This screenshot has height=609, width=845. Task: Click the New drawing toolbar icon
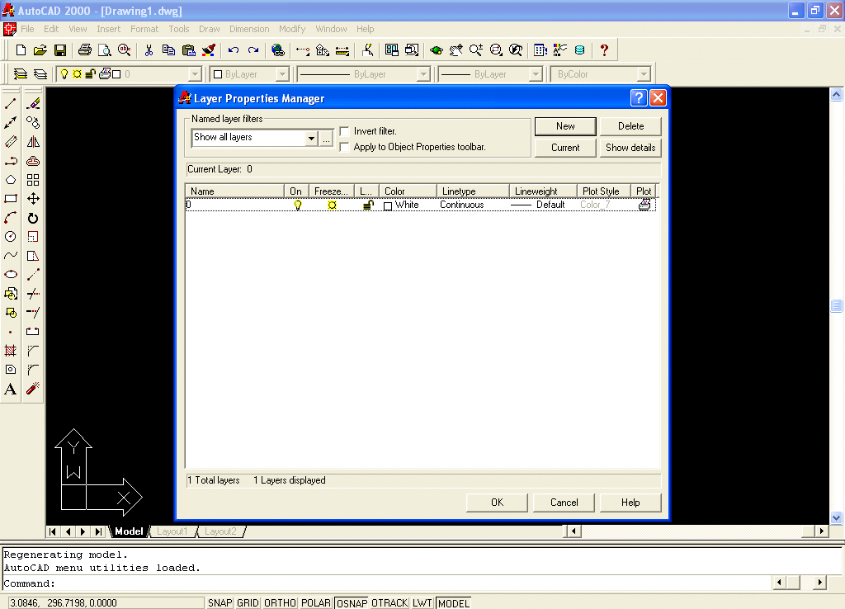(21, 50)
